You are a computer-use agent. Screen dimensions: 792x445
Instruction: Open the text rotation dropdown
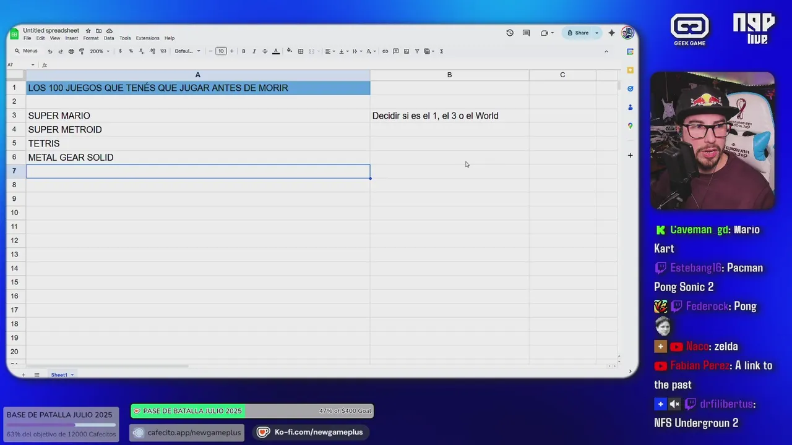click(x=371, y=51)
